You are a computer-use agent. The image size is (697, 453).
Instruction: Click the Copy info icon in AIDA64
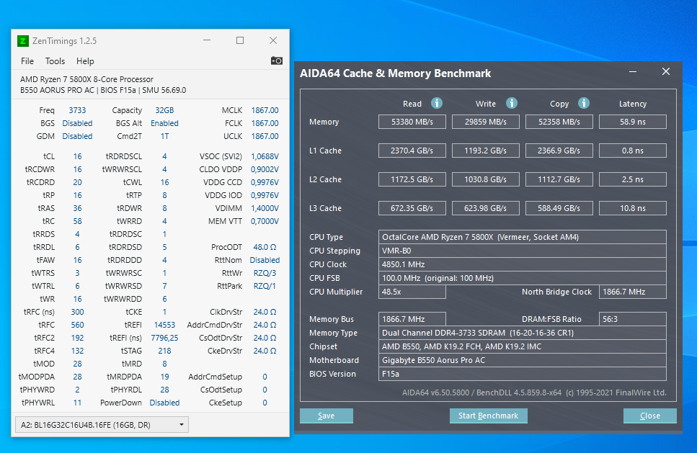(584, 103)
